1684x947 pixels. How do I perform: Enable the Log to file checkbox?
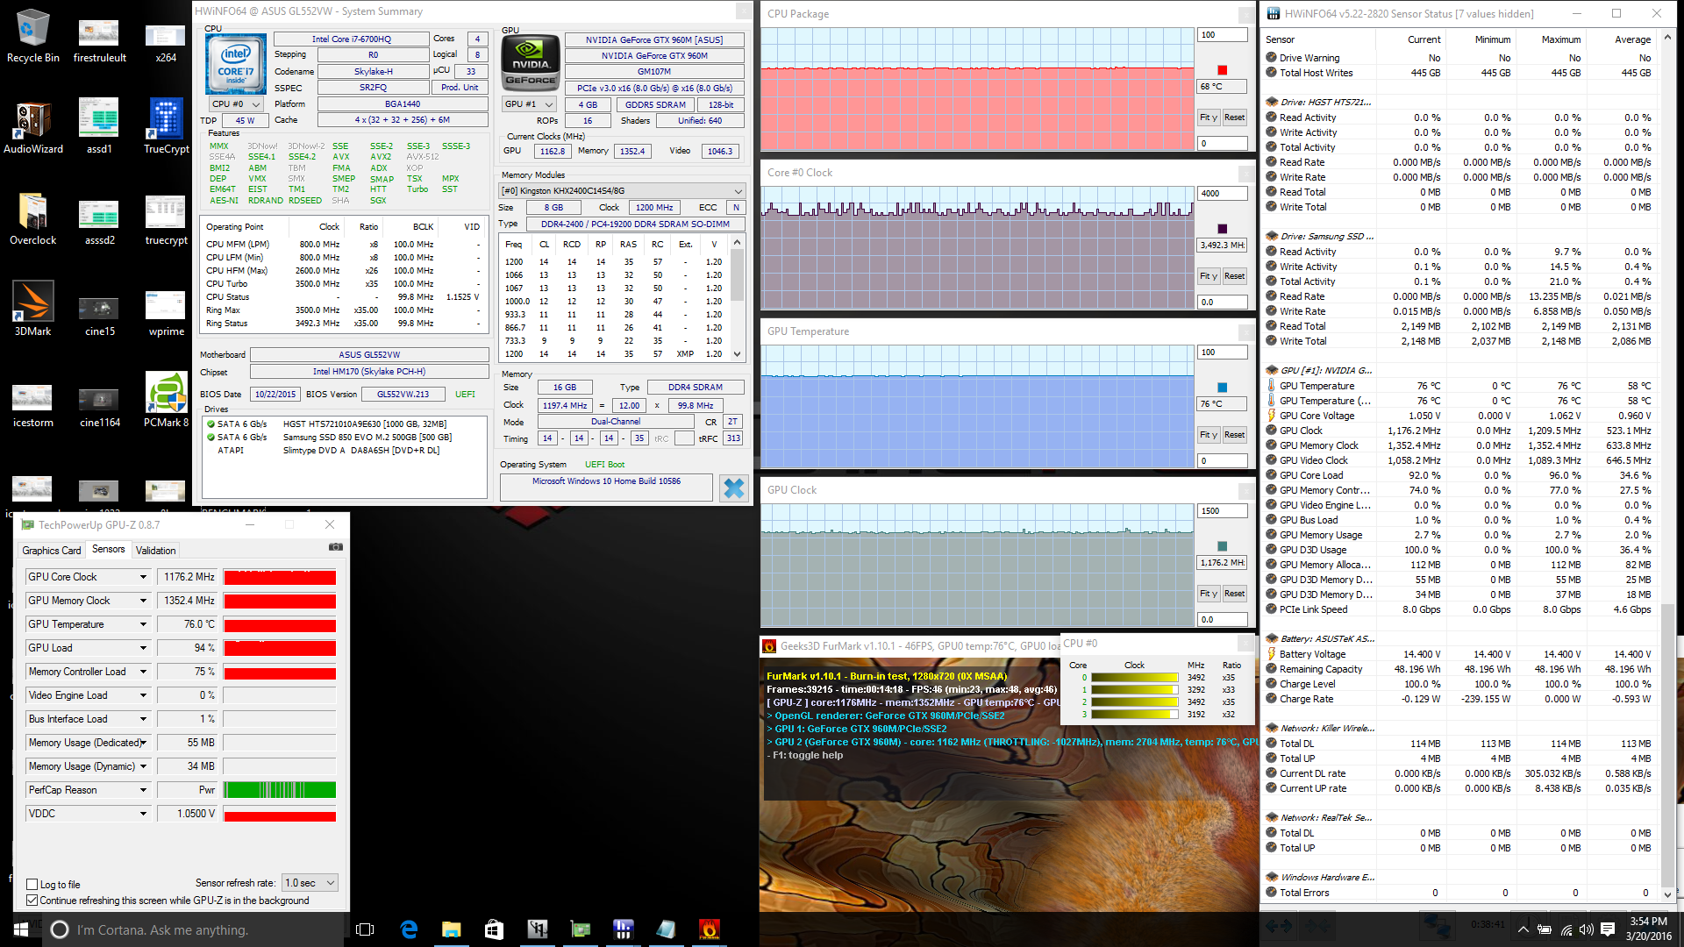point(32,885)
